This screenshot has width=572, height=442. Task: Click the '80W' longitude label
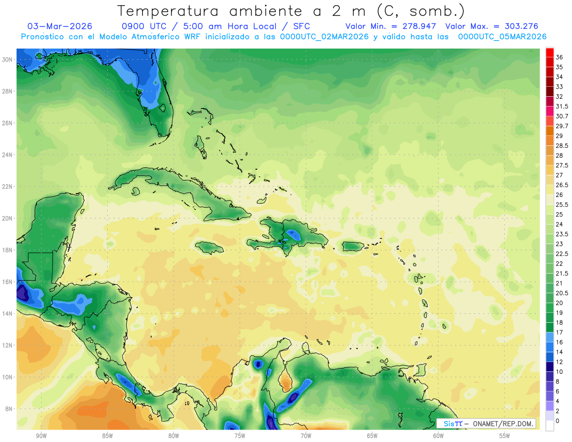pyautogui.click(x=174, y=436)
